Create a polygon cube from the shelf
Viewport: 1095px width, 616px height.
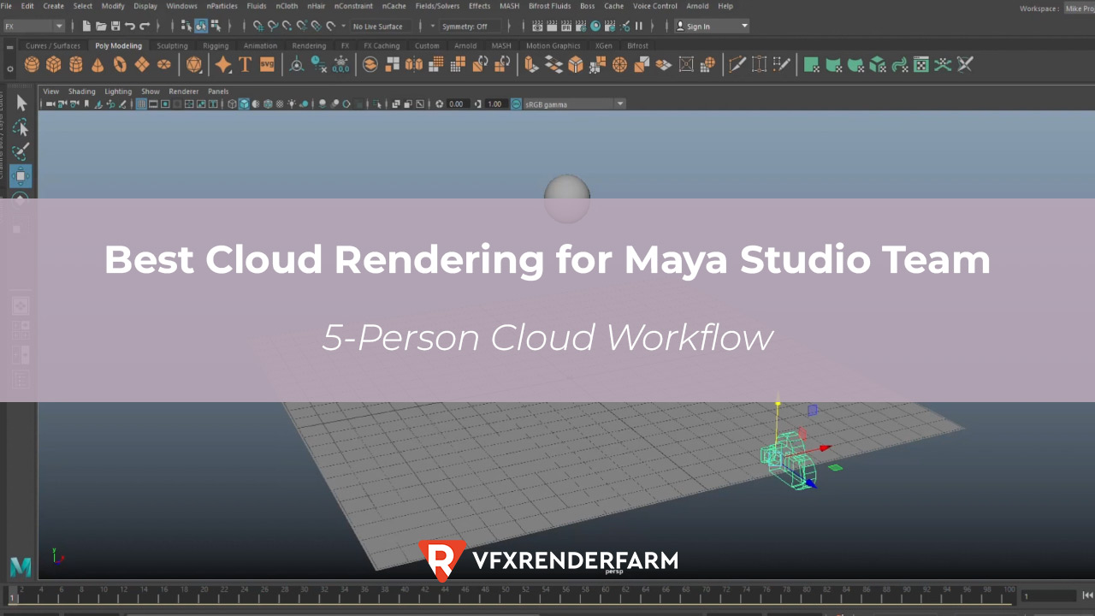[x=53, y=64]
